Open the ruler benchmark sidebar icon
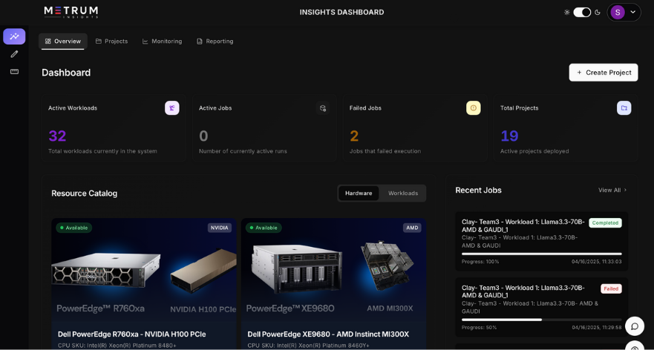Screen dimensions: 654x350 coord(14,72)
